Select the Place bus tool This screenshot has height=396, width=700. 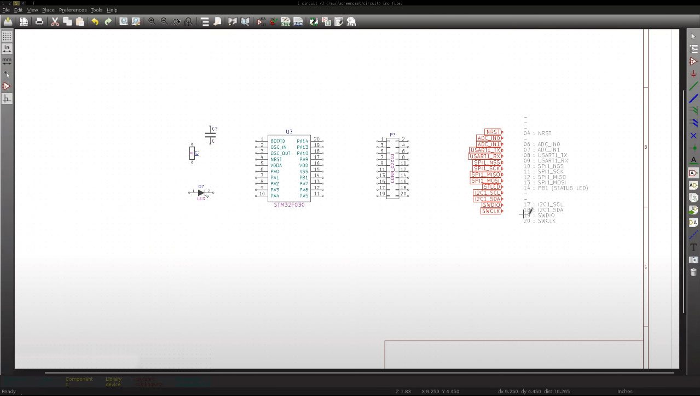click(693, 98)
